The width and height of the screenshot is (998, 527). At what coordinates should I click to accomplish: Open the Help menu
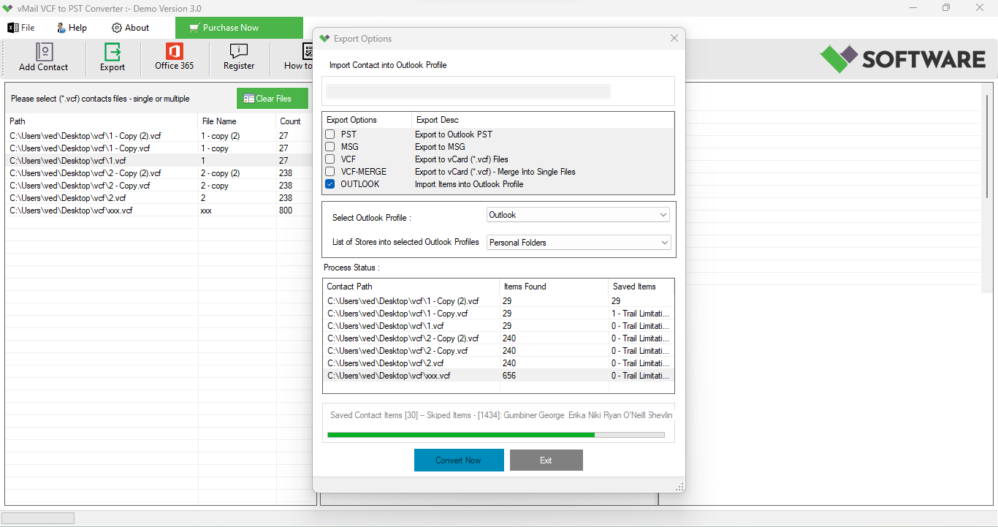72,28
